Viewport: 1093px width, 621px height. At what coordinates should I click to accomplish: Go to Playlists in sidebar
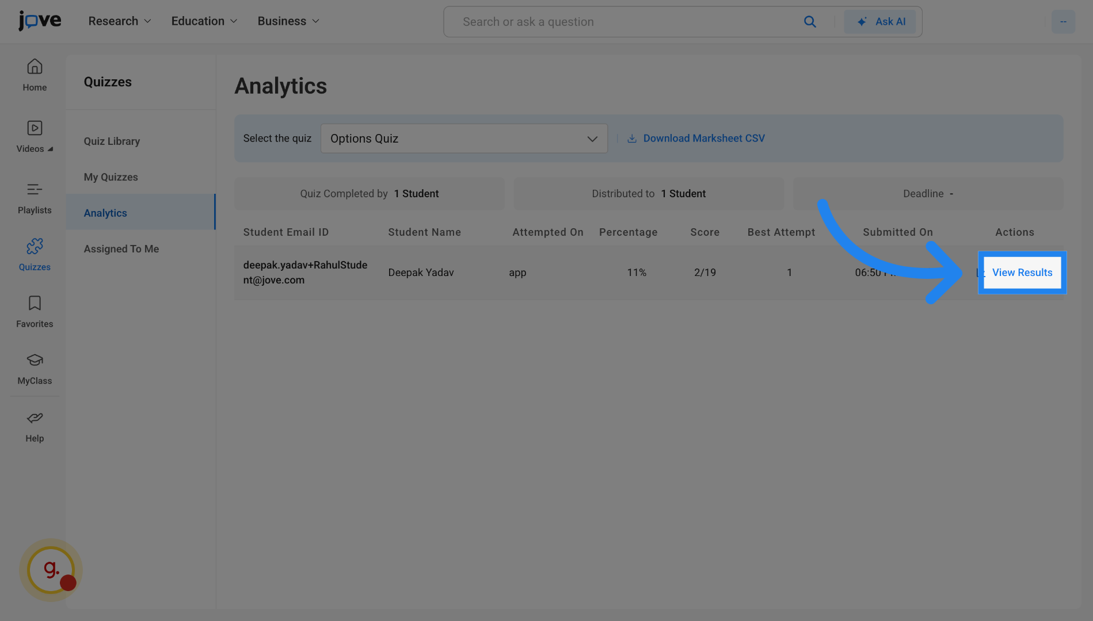point(35,198)
